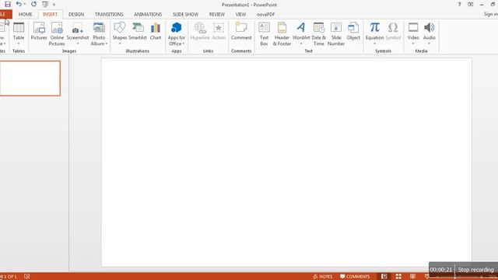Insert an Equation

[x=374, y=33]
